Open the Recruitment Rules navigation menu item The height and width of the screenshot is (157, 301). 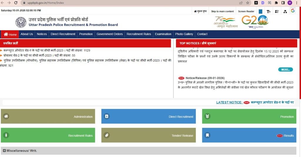coord(139,34)
